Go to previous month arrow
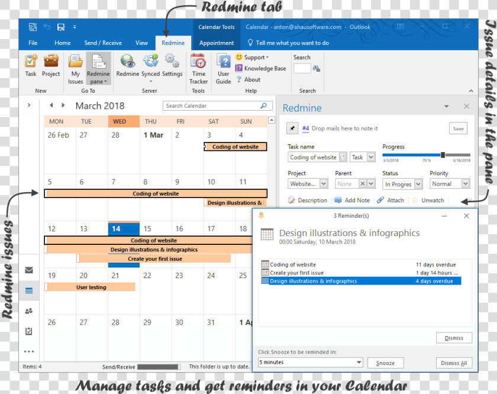The height and width of the screenshot is (394, 497). point(51,105)
